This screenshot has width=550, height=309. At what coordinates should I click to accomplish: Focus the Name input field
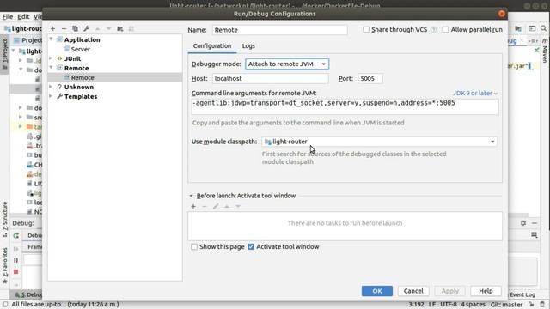280,30
